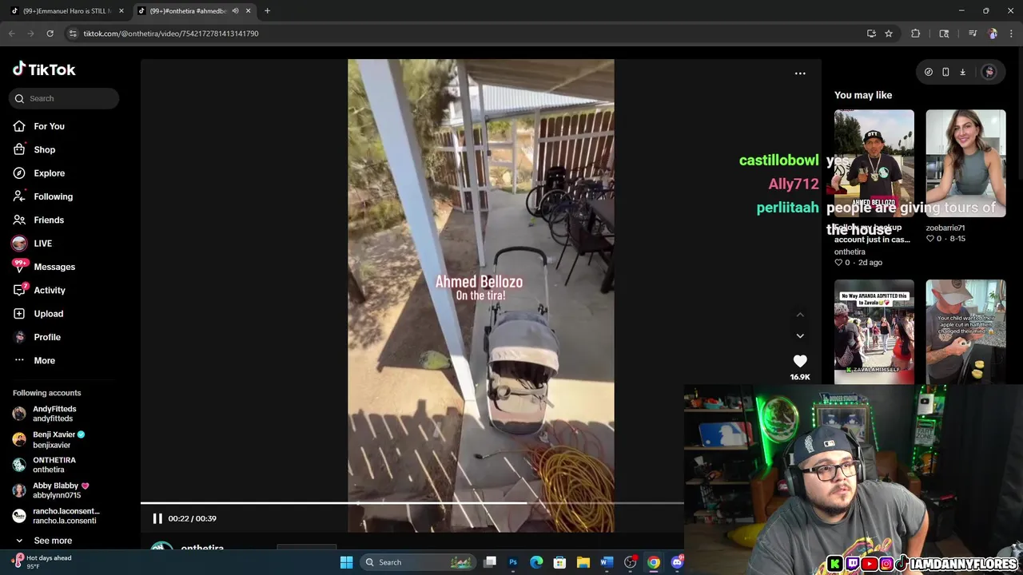Open Task View on taskbar
This screenshot has width=1023, height=575.
coord(490,562)
